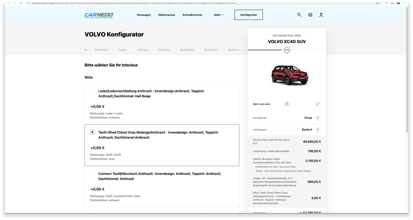Select Textil (Rivel Chine) Grau Melange radio

click(92, 132)
